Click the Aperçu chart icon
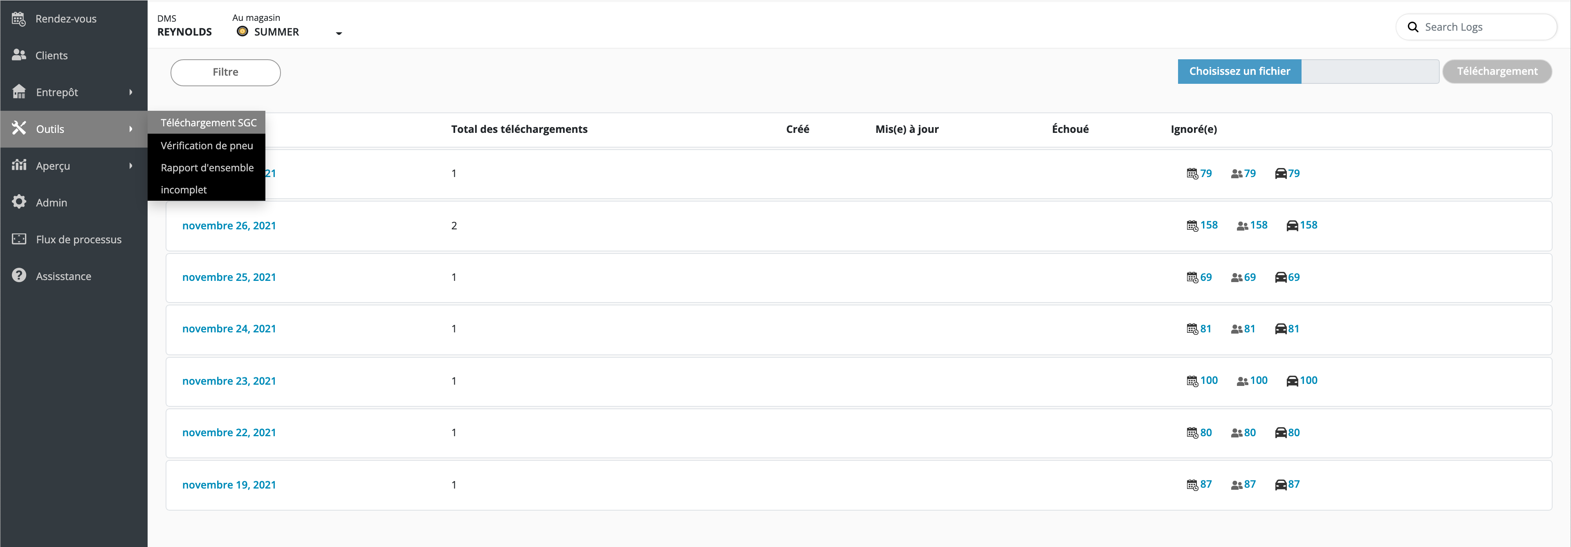The height and width of the screenshot is (547, 1571). click(19, 165)
